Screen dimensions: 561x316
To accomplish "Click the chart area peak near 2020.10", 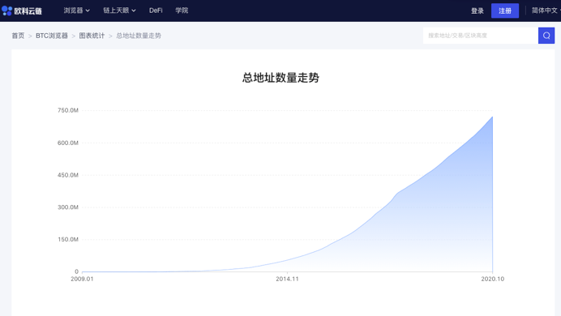I will tap(492, 117).
